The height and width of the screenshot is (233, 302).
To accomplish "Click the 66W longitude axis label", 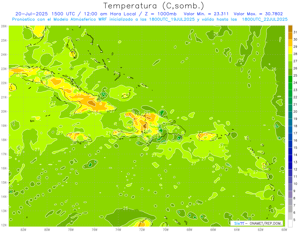I will pyautogui.click(x=213, y=229).
